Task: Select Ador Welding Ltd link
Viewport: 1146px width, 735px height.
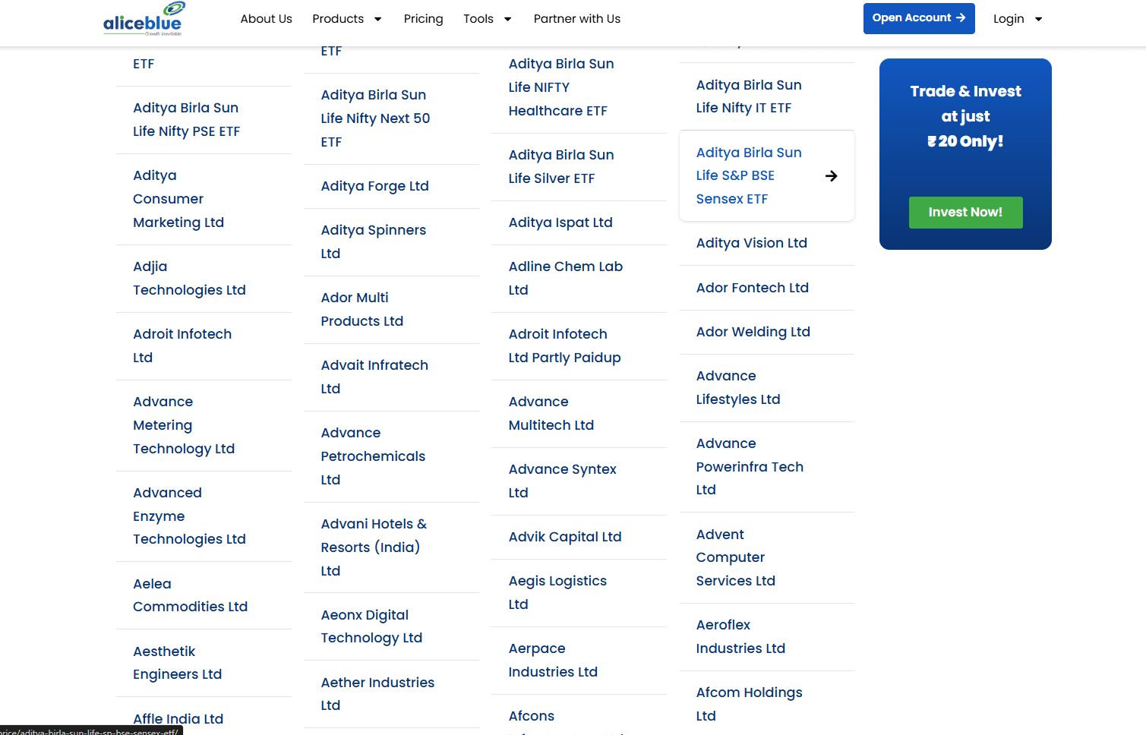Action: tap(753, 332)
